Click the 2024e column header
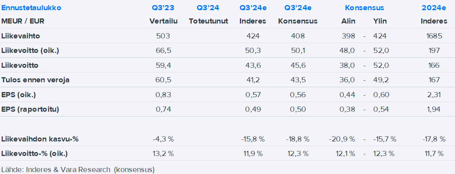 tap(434, 8)
